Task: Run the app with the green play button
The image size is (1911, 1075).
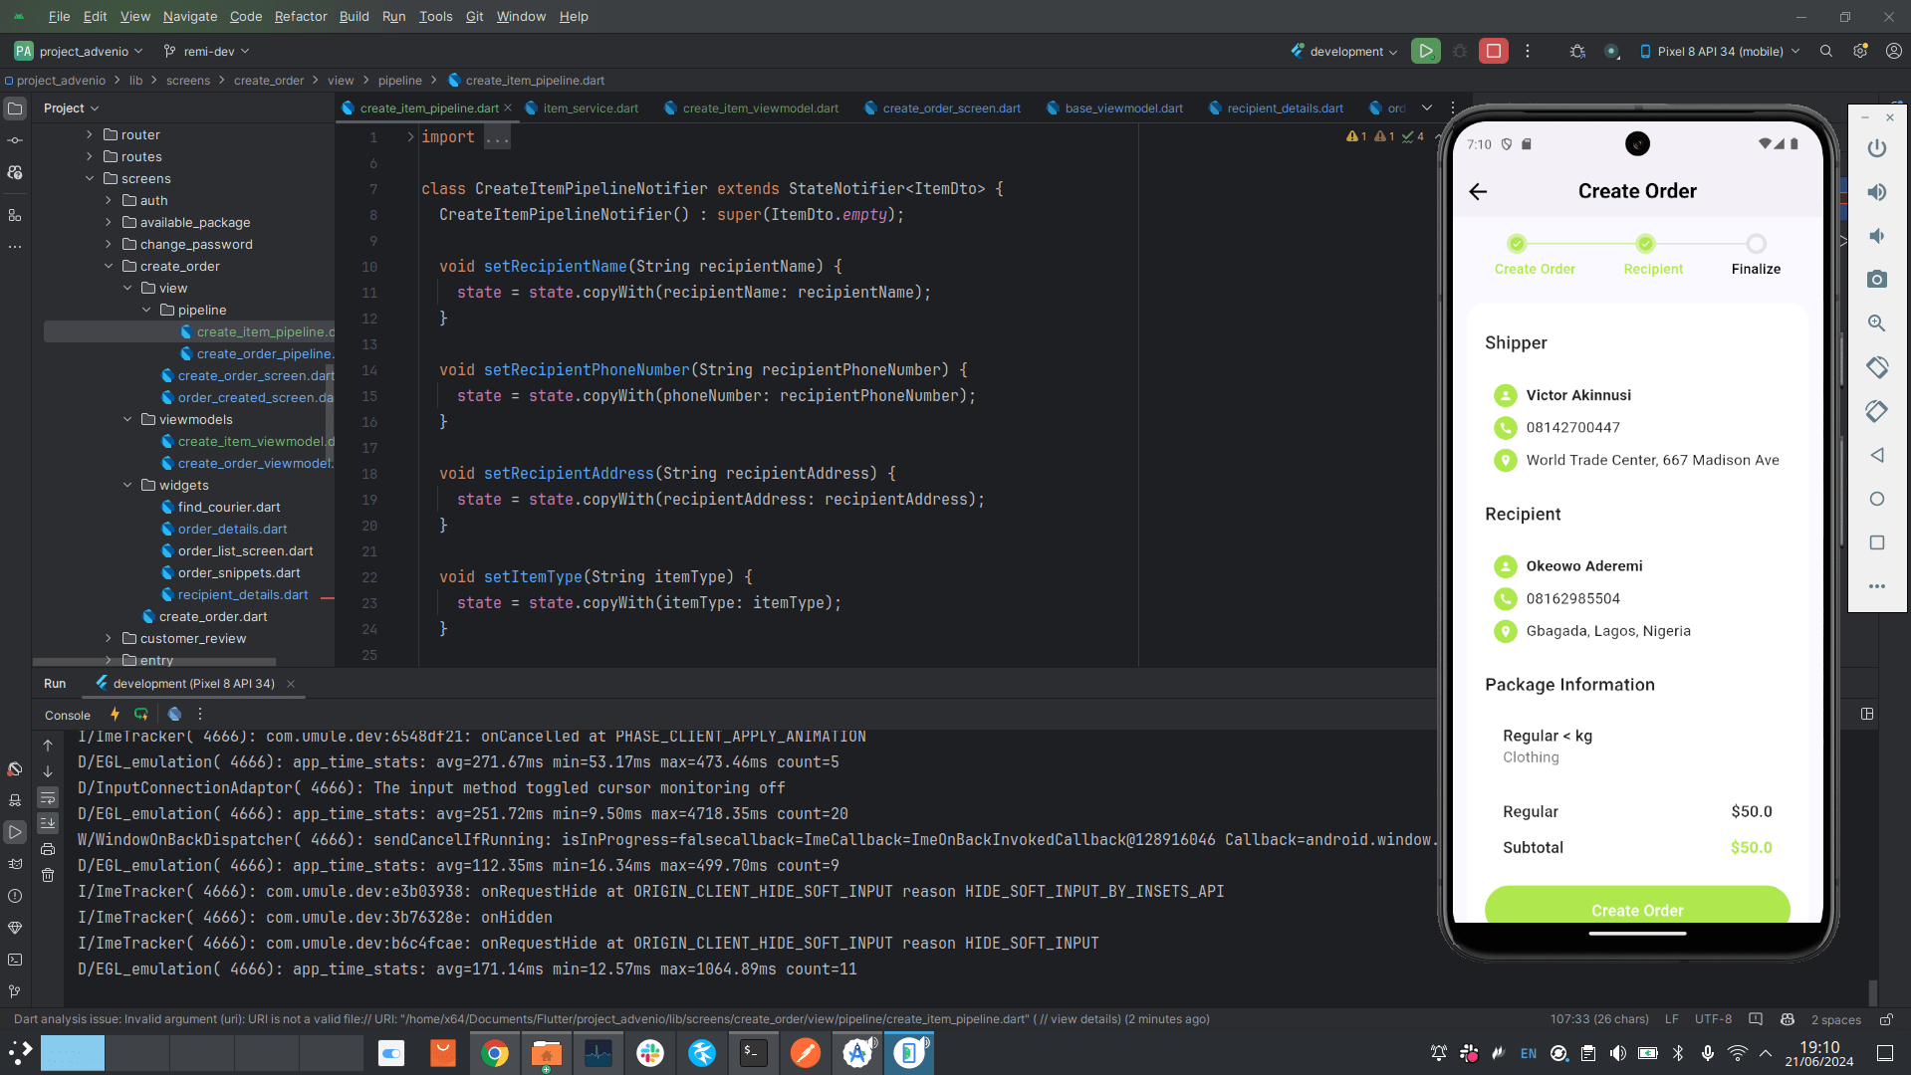Action: (x=1425, y=51)
